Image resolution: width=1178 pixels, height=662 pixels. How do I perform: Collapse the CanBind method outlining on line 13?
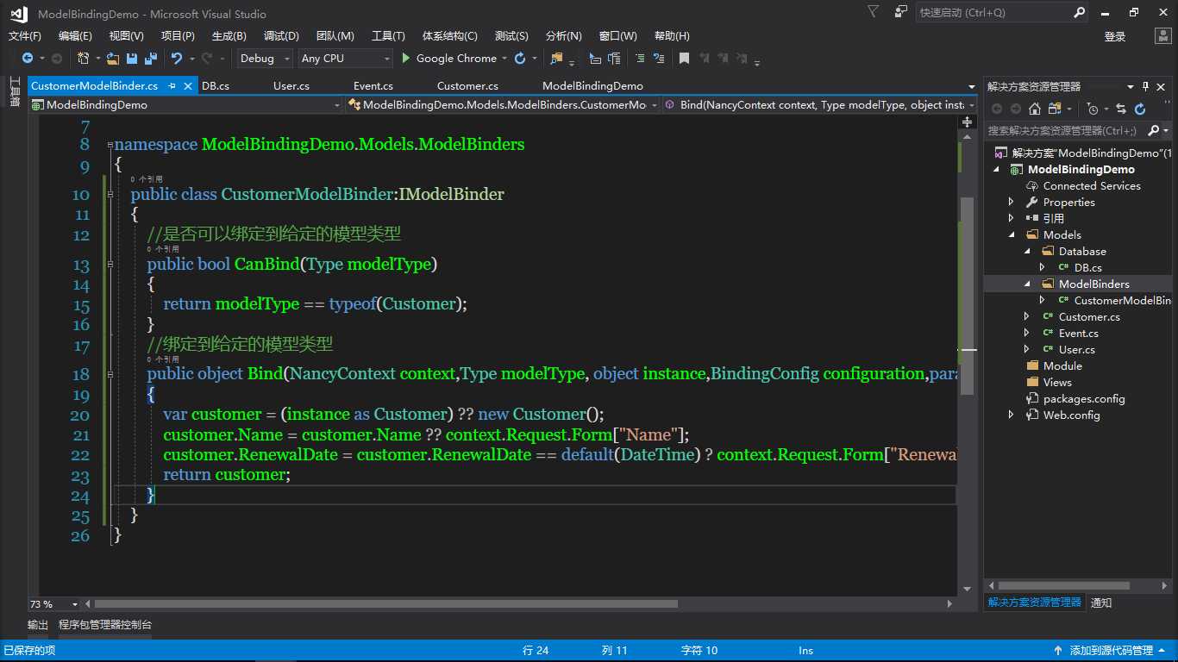click(x=110, y=265)
